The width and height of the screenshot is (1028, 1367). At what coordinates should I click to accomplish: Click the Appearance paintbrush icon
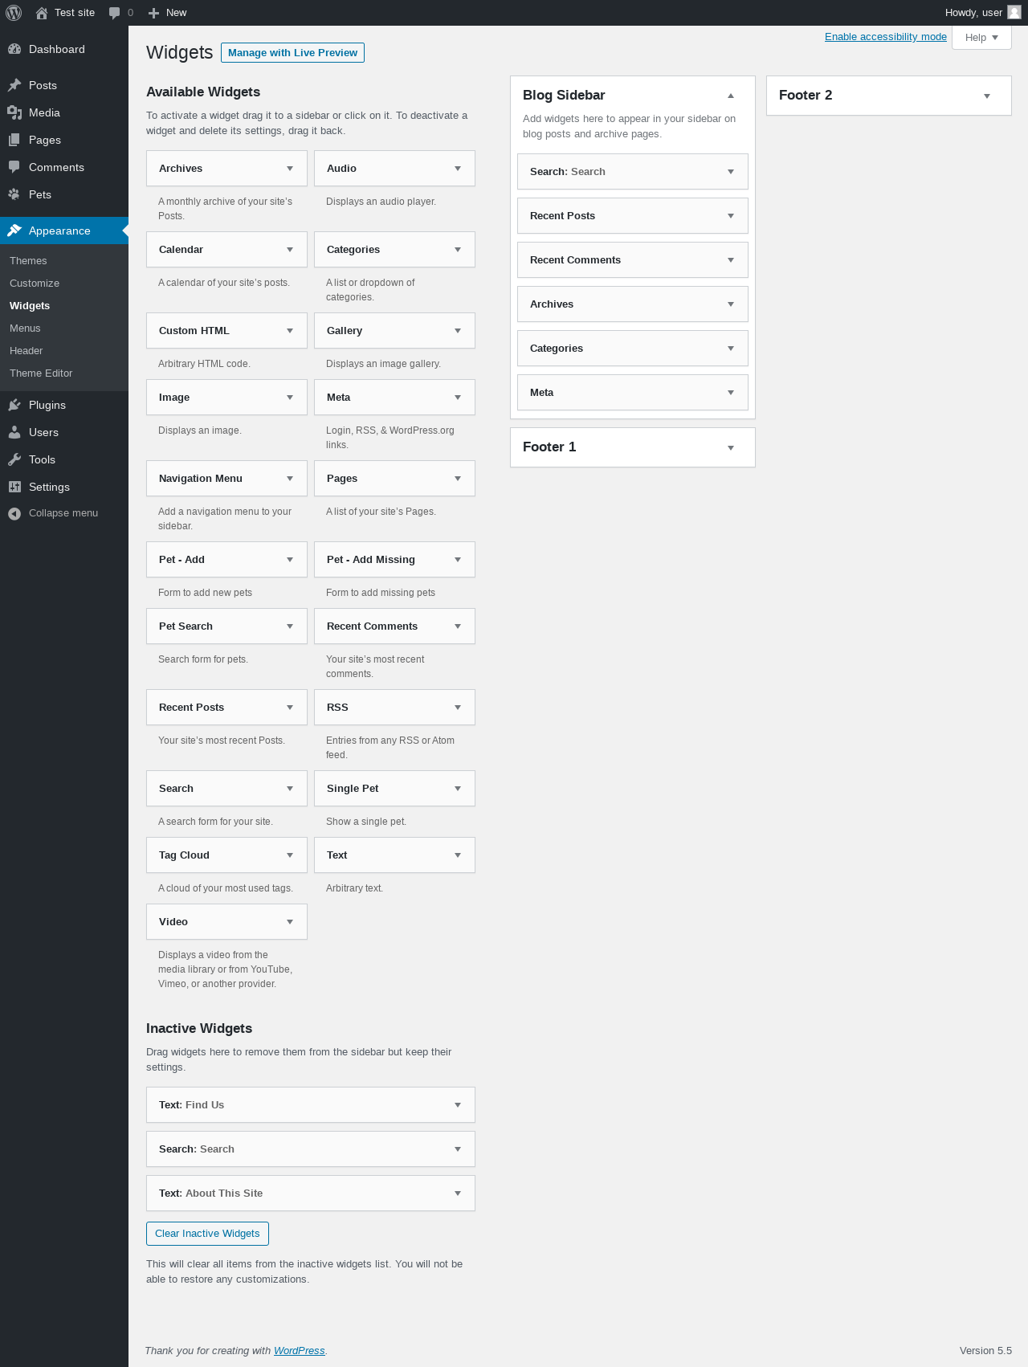click(14, 231)
